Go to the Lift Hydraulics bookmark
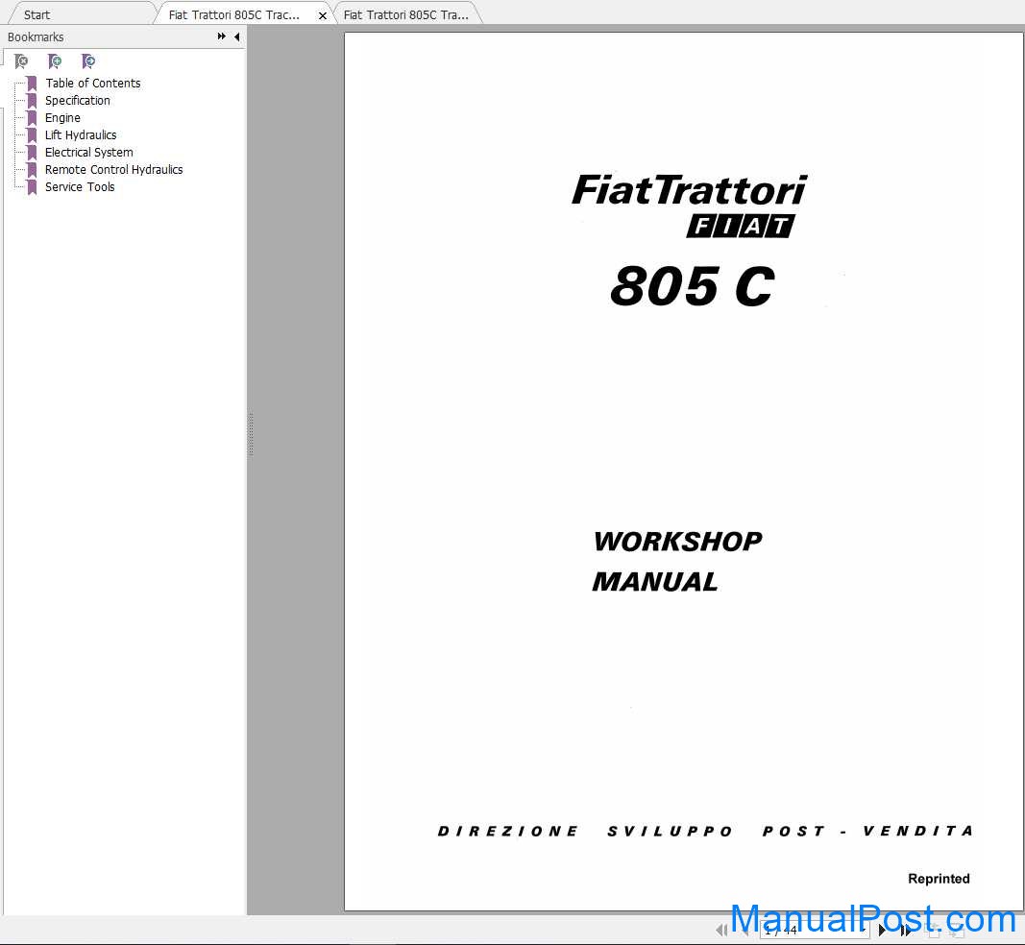 tap(81, 135)
